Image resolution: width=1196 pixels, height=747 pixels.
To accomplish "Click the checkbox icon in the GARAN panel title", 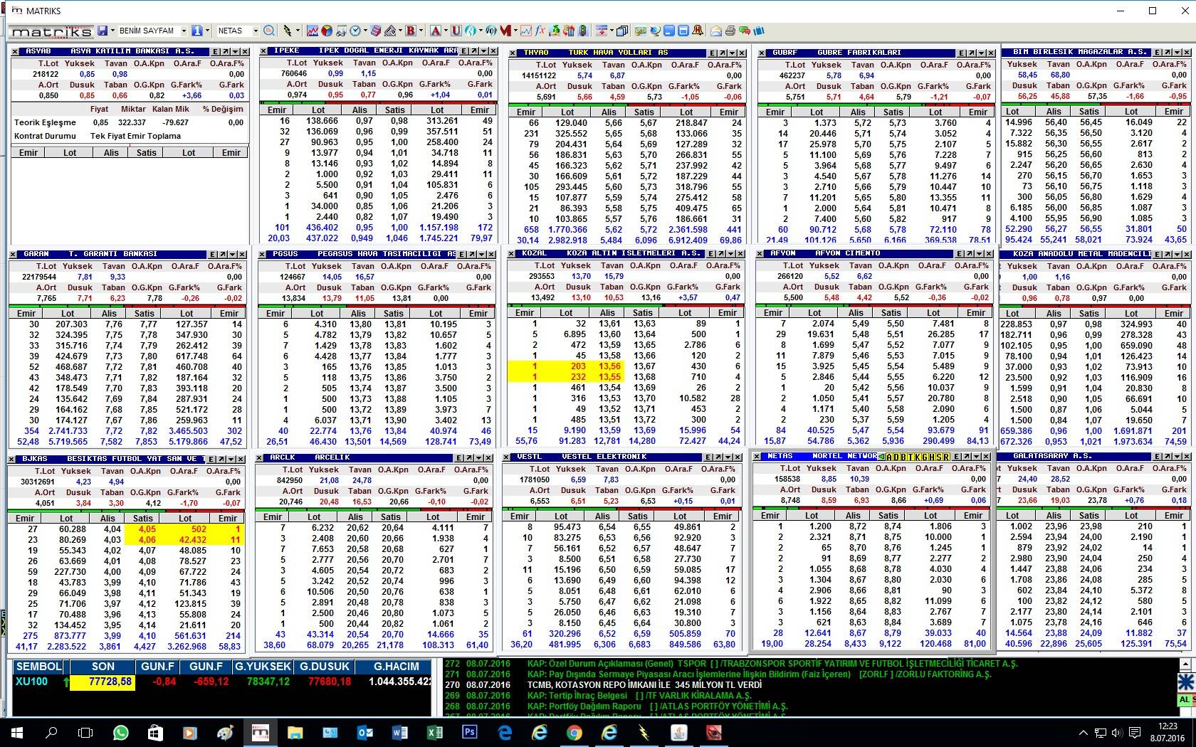I will point(14,254).
